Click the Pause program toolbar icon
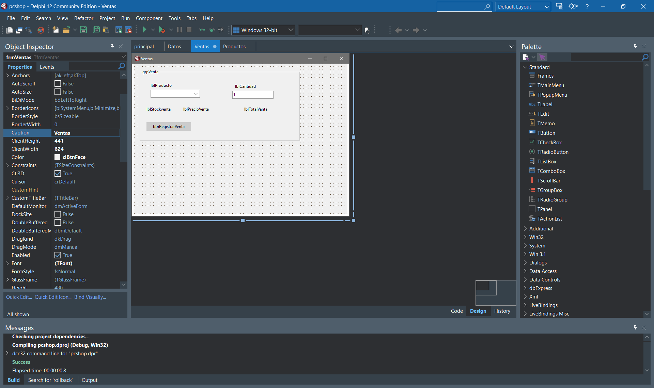 pyautogui.click(x=180, y=30)
